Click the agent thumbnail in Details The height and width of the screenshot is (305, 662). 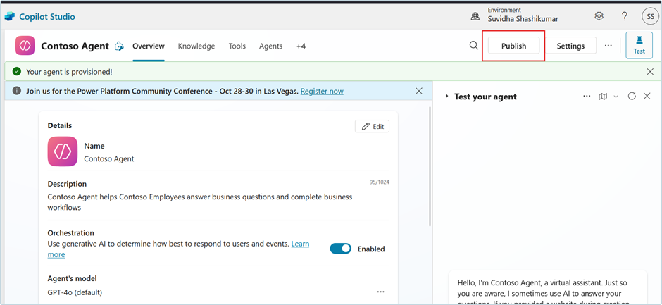coord(63,151)
